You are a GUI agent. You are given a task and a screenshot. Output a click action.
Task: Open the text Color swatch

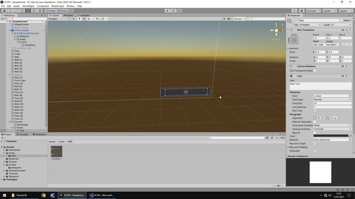click(x=331, y=136)
